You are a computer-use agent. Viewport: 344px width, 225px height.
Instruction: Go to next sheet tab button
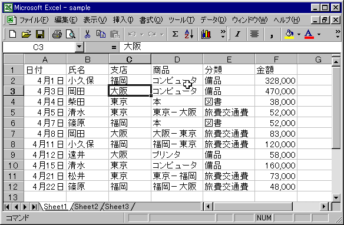point(25,207)
